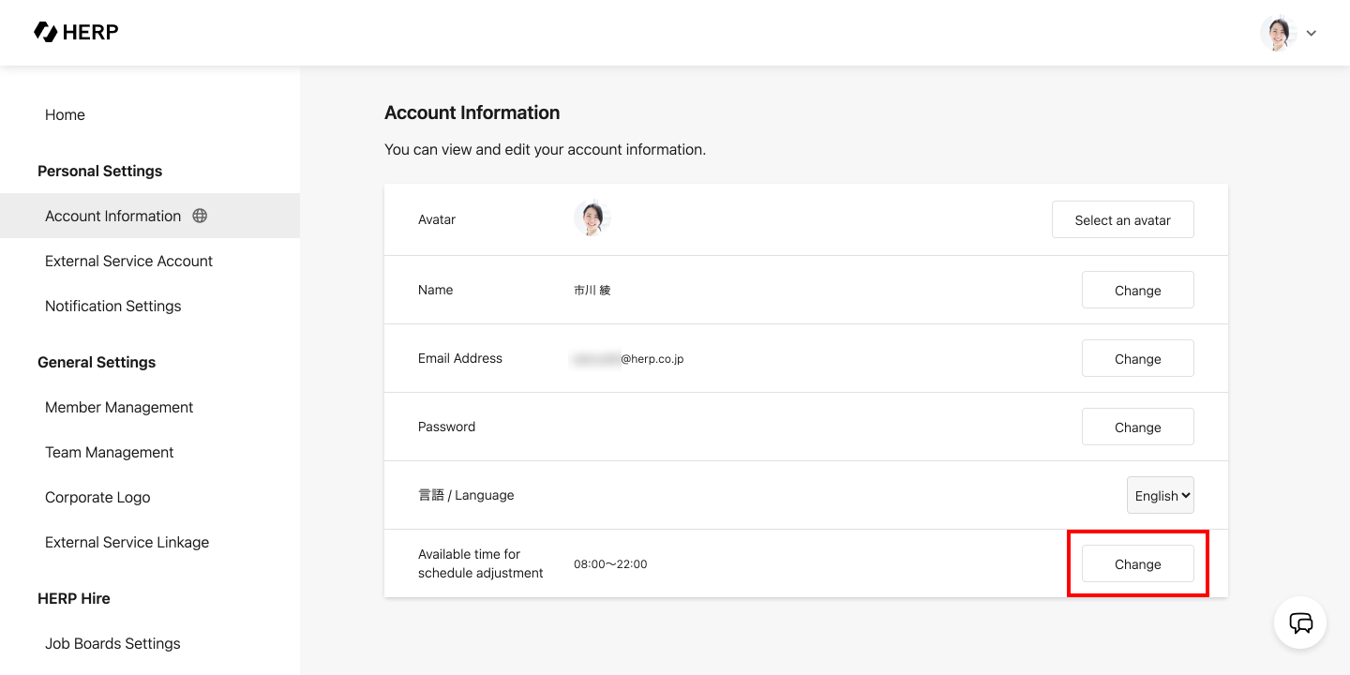Click the avatar thumbnail in Avatar row

point(592,218)
